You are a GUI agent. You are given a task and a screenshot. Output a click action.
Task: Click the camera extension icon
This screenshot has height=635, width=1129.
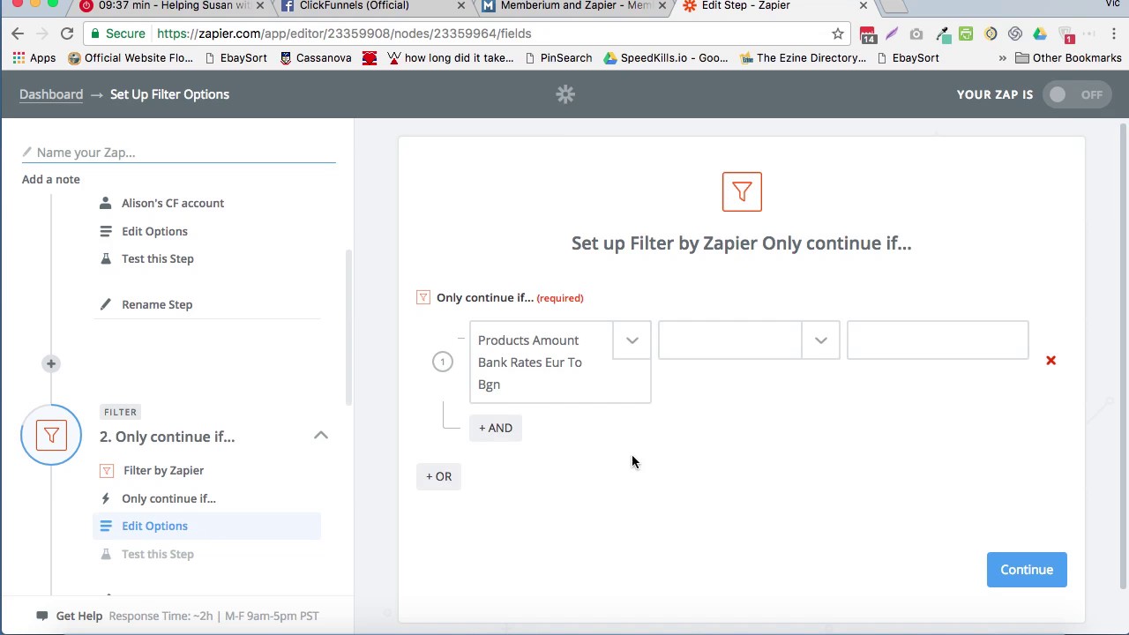[x=916, y=34]
